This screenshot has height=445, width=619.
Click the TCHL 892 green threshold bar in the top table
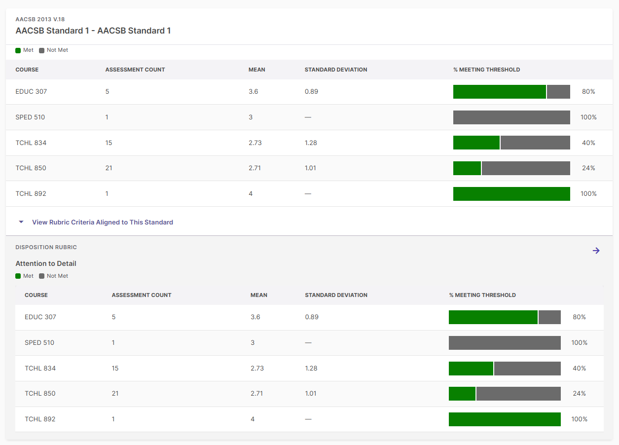511,194
